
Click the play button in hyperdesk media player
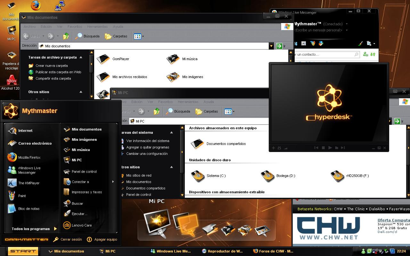pos(330,148)
